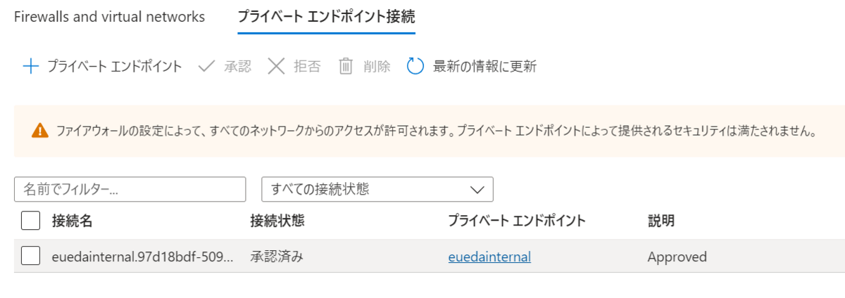Click the 接続状態 column header

point(277,221)
